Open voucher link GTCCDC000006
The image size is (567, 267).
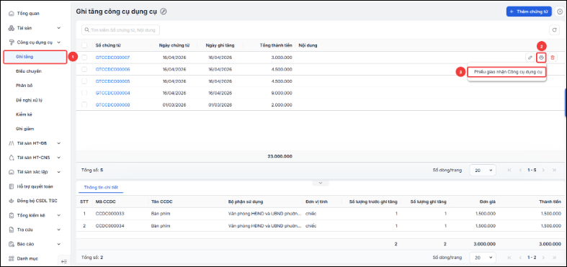coord(112,69)
